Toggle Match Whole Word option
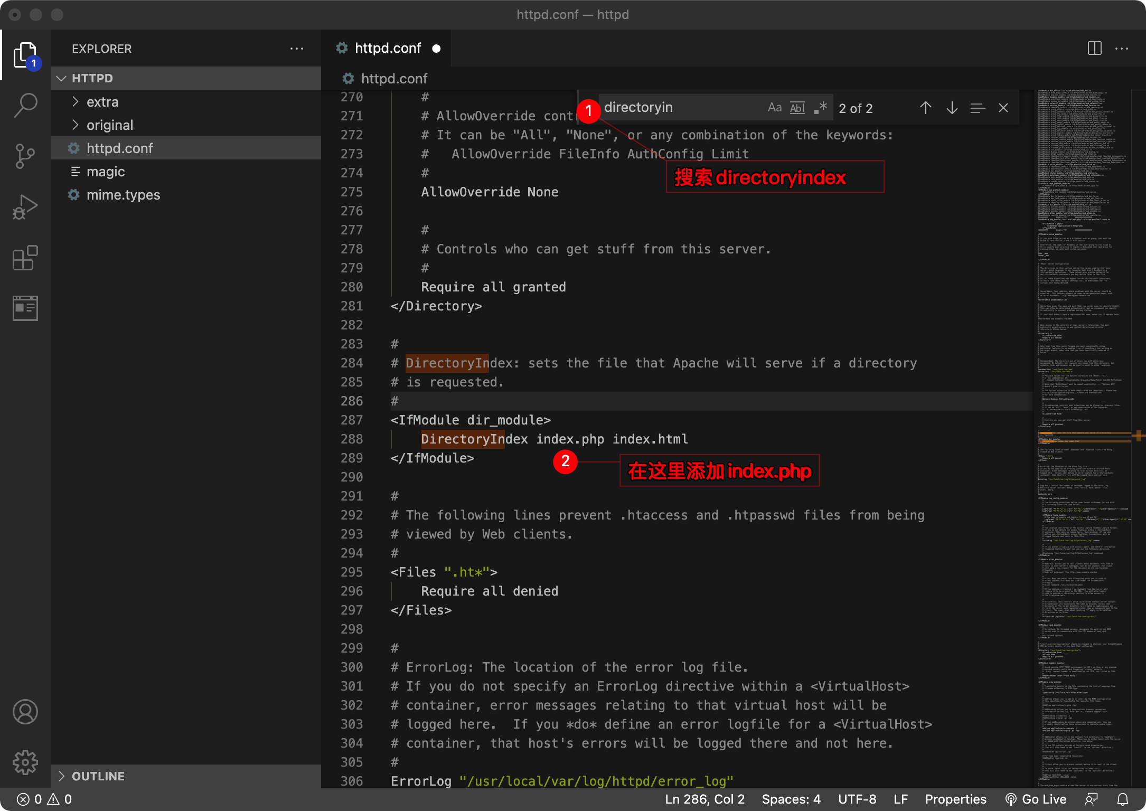 797,108
